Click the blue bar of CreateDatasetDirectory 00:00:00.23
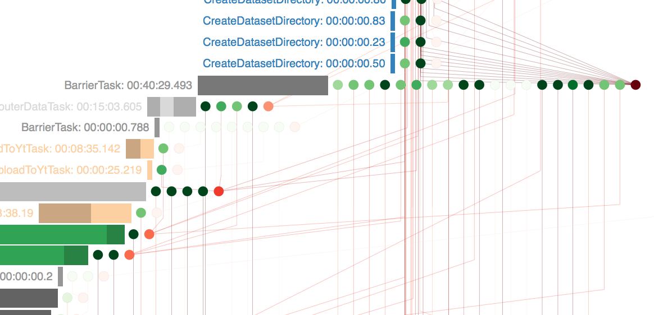The width and height of the screenshot is (654, 315). [393, 42]
